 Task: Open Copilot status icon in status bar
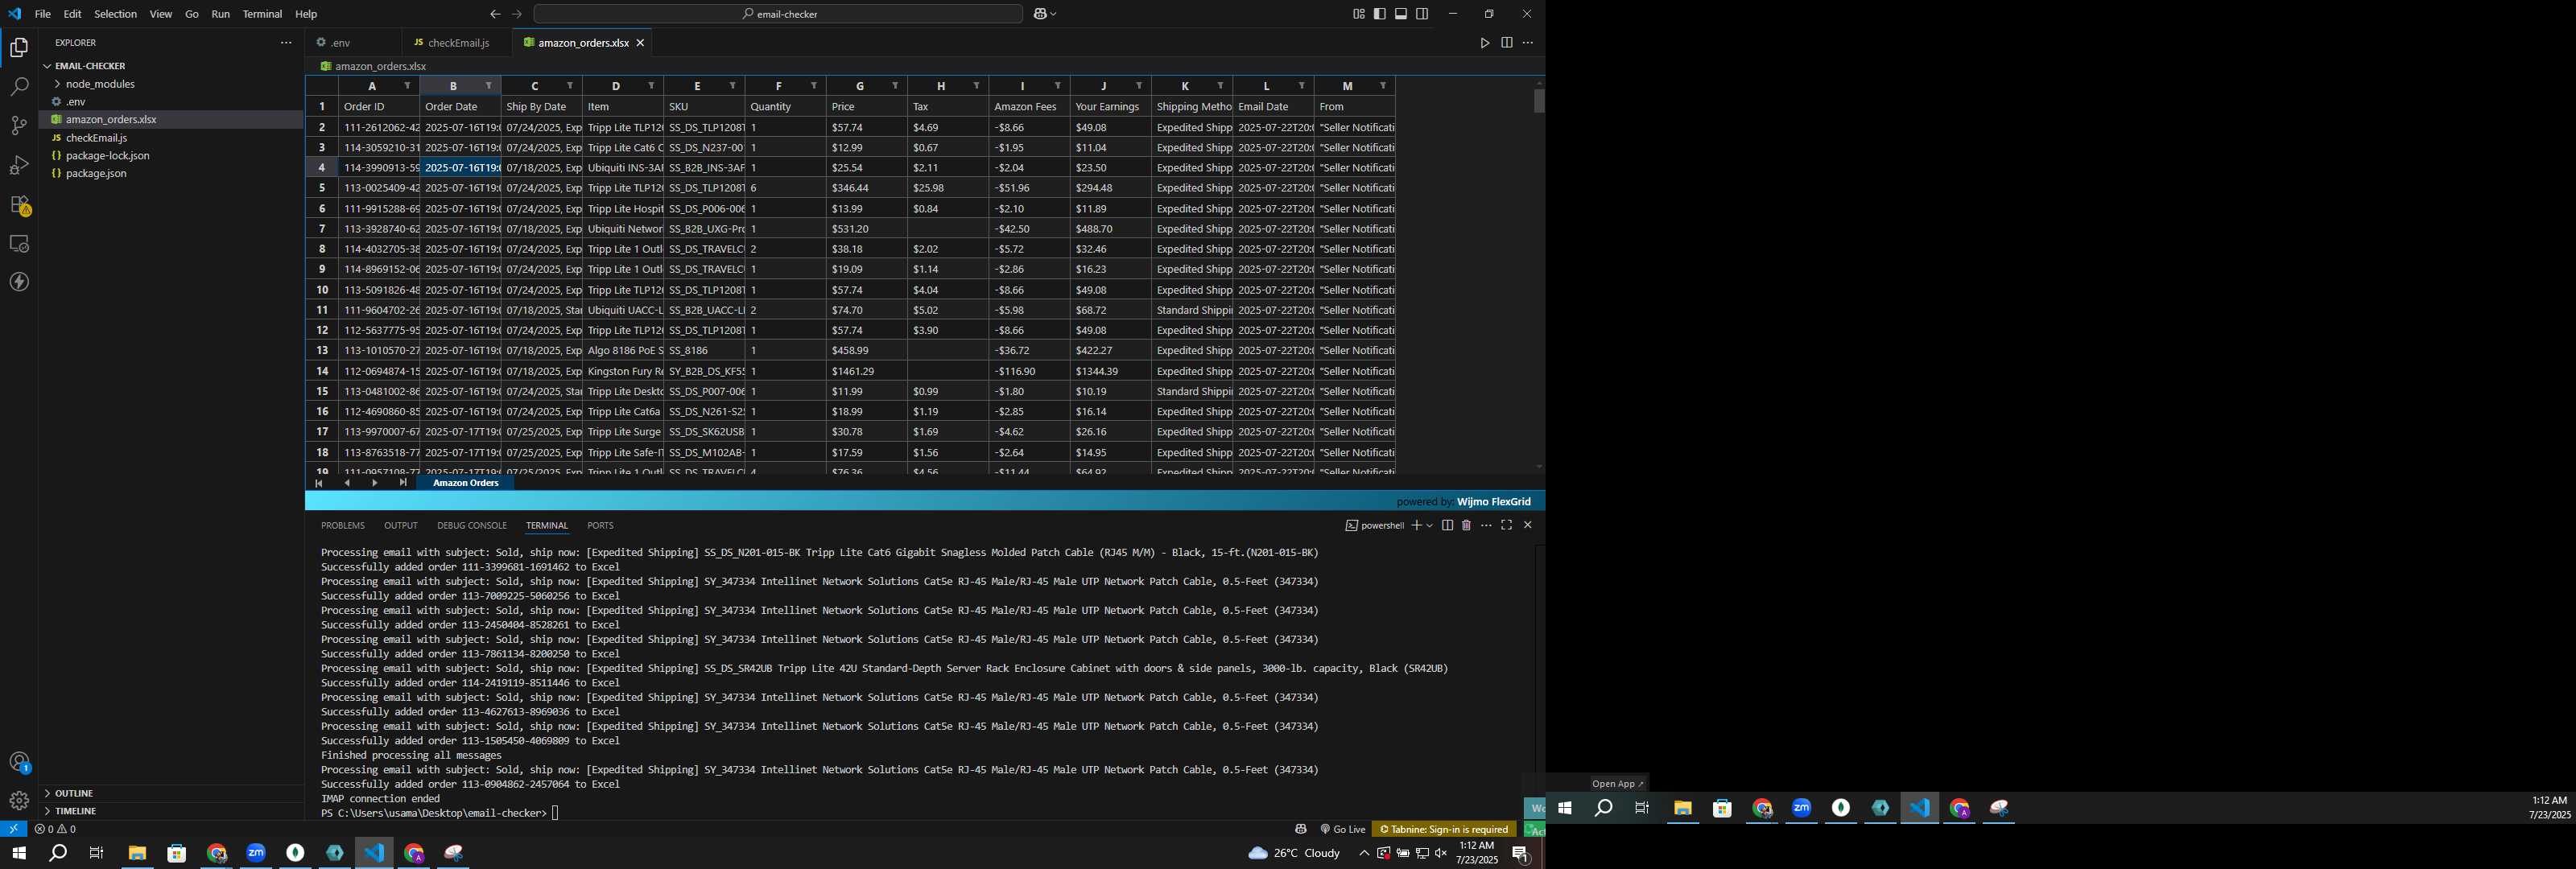pyautogui.click(x=1301, y=829)
